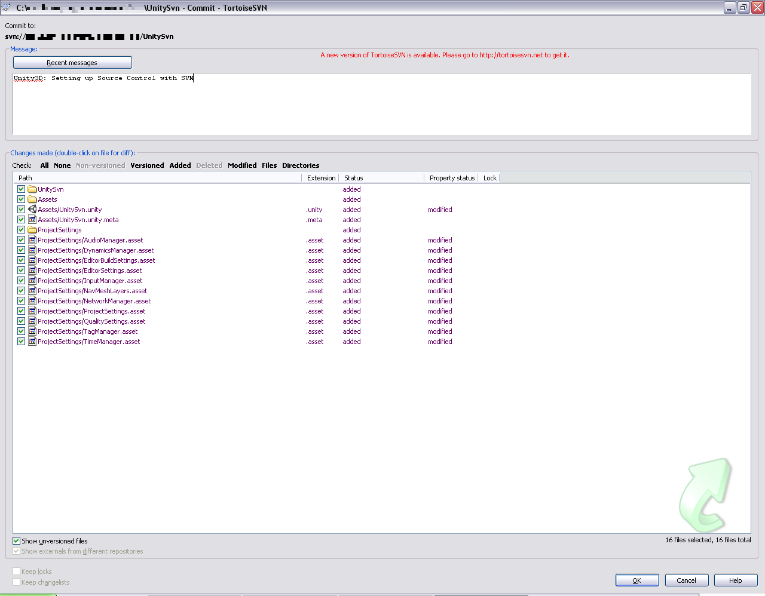Click the asset icon beside TimeManager.asset
Viewport: 765px width, 596px height.
[32, 342]
